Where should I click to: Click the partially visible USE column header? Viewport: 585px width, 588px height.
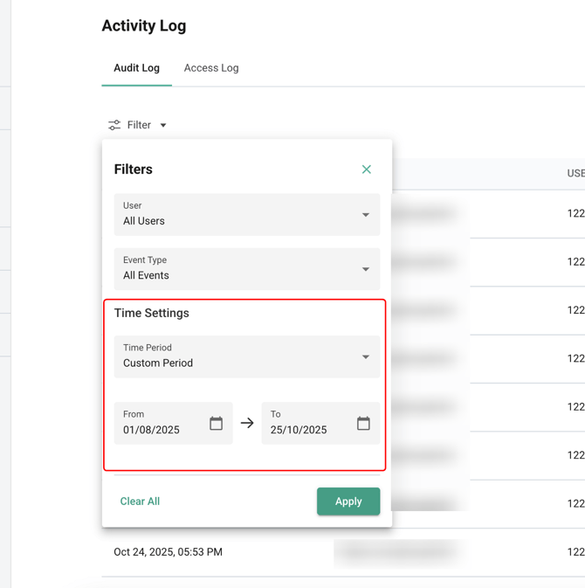575,174
